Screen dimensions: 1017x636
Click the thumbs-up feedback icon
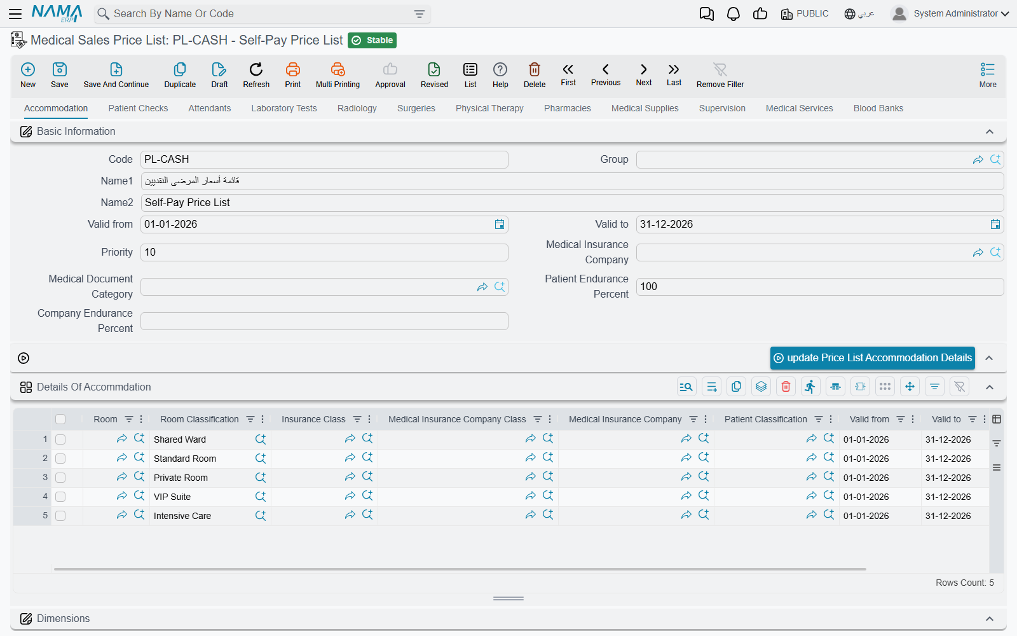pos(760,13)
